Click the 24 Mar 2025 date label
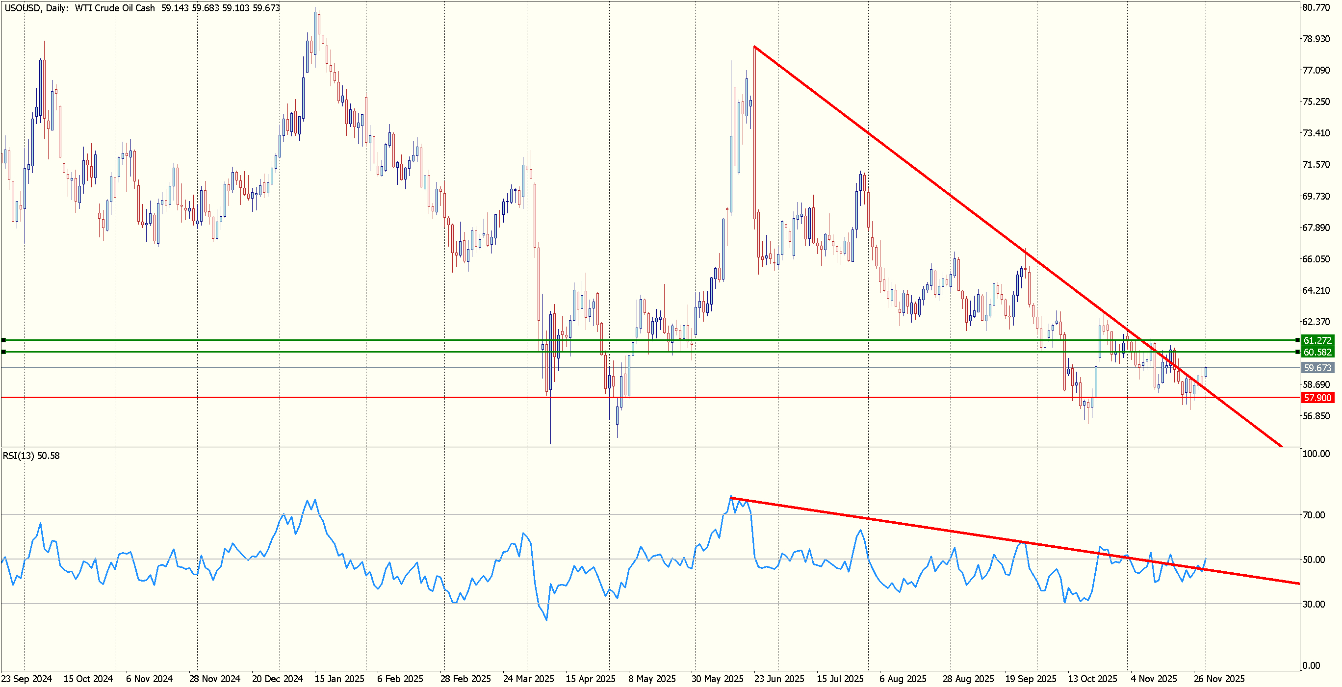1342x687 pixels. (x=528, y=679)
